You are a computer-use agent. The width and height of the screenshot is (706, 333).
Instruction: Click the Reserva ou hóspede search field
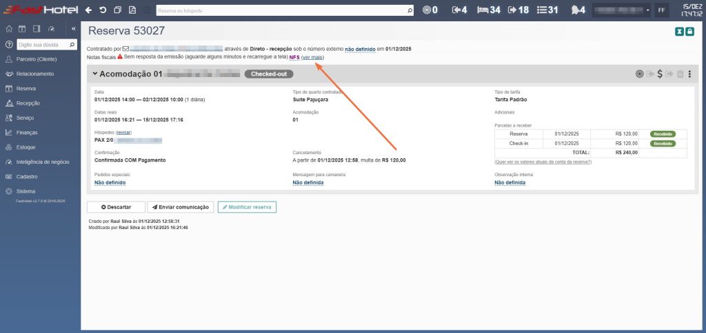tap(281, 10)
